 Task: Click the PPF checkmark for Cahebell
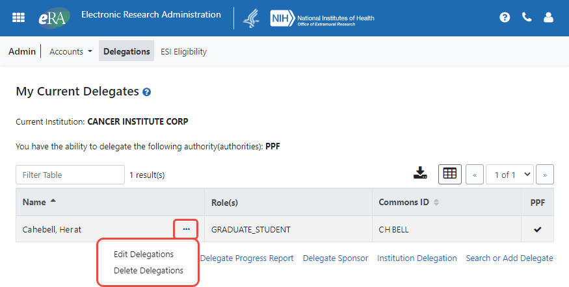point(537,229)
